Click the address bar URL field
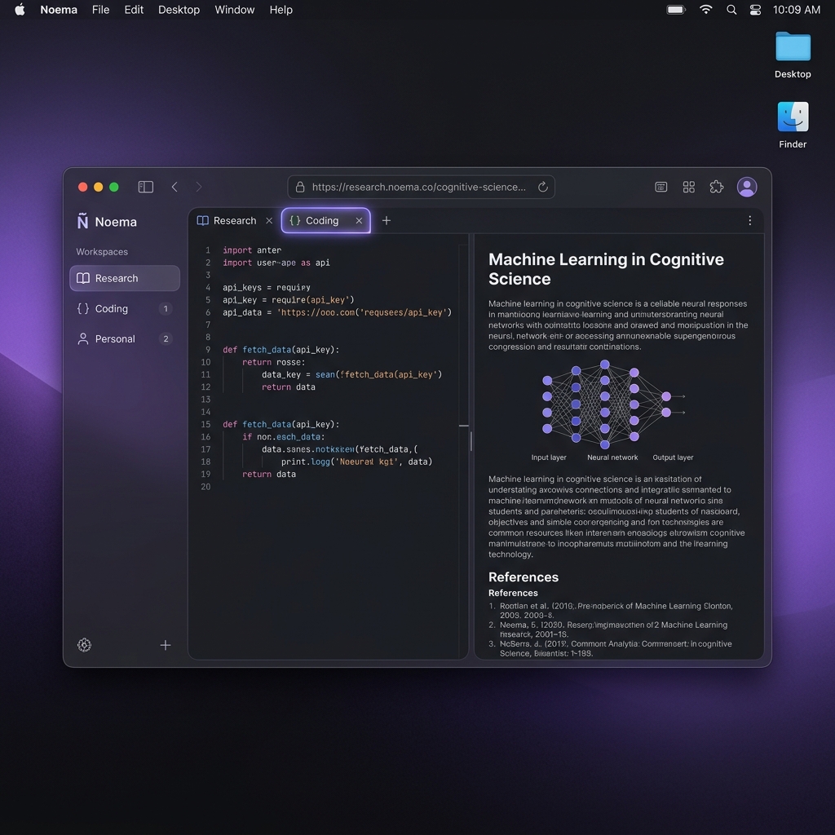The width and height of the screenshot is (835, 835). [x=422, y=187]
